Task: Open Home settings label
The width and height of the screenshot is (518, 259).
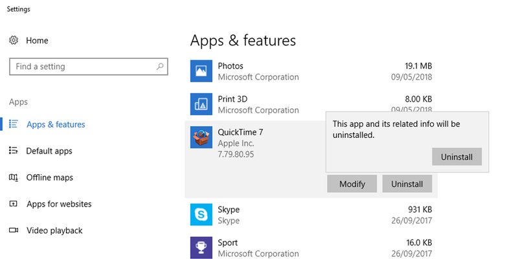Action: point(37,40)
